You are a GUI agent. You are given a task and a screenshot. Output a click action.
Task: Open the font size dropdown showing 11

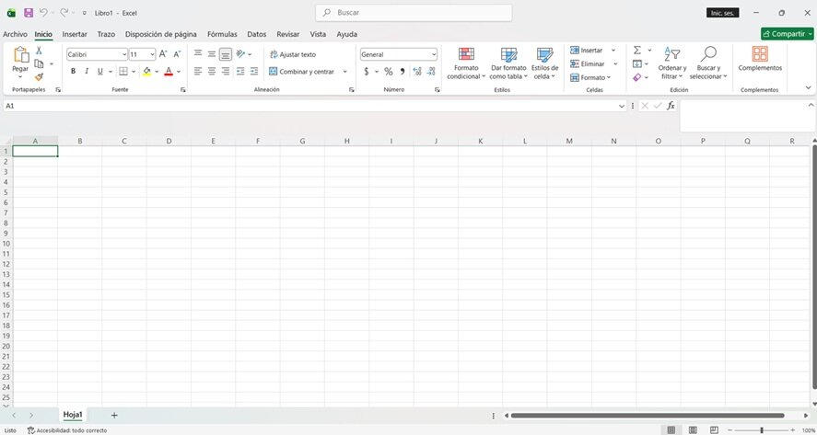pyautogui.click(x=142, y=54)
